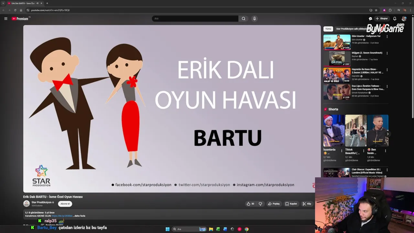Viewport: 414px width, 233px height.
Task: Open options menu for Ekin Uzunlar video
Action: click(387, 37)
